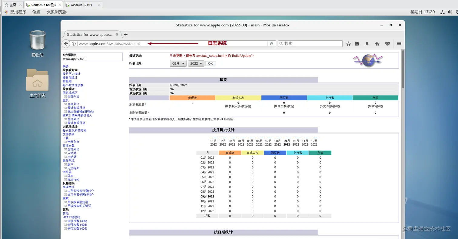Viewport: 458px width, 239px height.
Task: Open 搜索引擎网站的机器人 link
Action: (77, 115)
